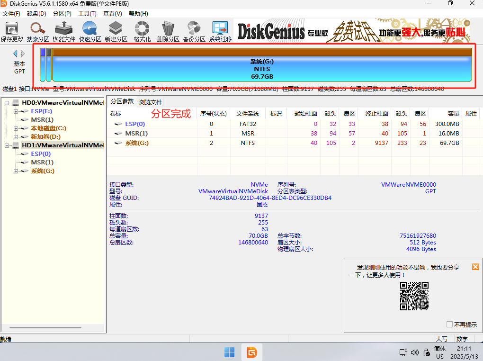The height and width of the screenshot is (361, 483).
Task: Expand the 本地磁盘(C:) tree node
Action: point(16,128)
